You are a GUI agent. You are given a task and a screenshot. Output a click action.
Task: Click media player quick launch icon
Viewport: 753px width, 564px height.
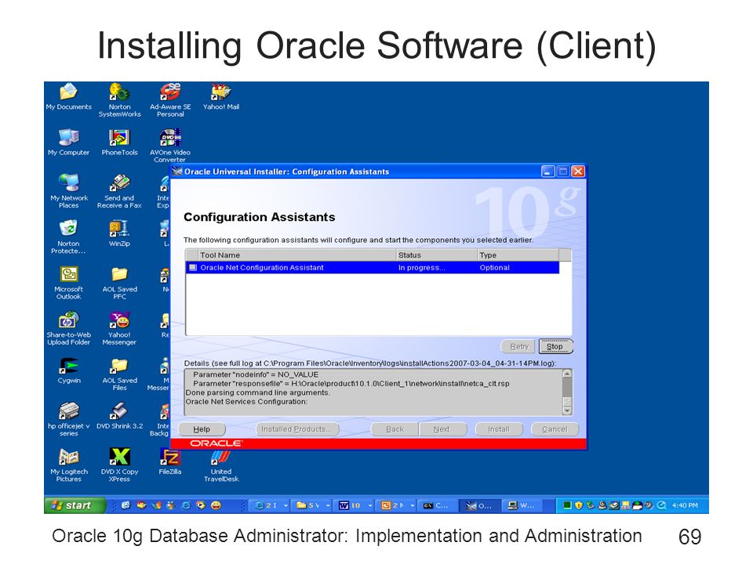[201, 505]
